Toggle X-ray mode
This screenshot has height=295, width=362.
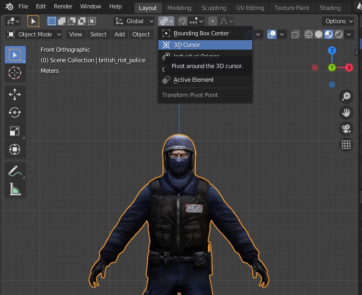point(295,34)
